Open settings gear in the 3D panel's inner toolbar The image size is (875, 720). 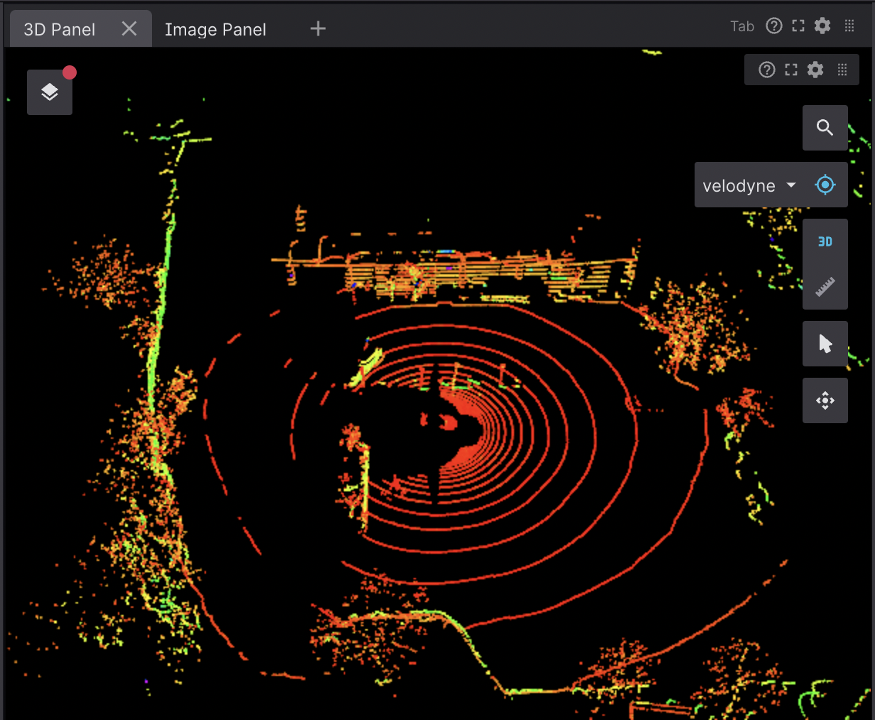(x=815, y=70)
